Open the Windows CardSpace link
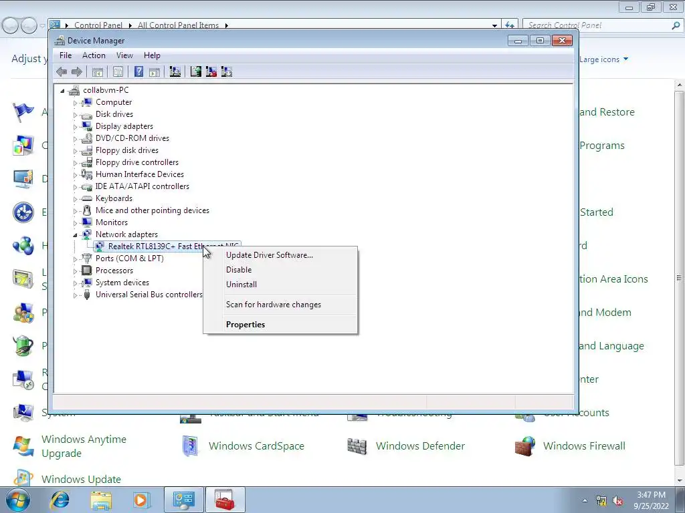This screenshot has width=685, height=513. (256, 446)
